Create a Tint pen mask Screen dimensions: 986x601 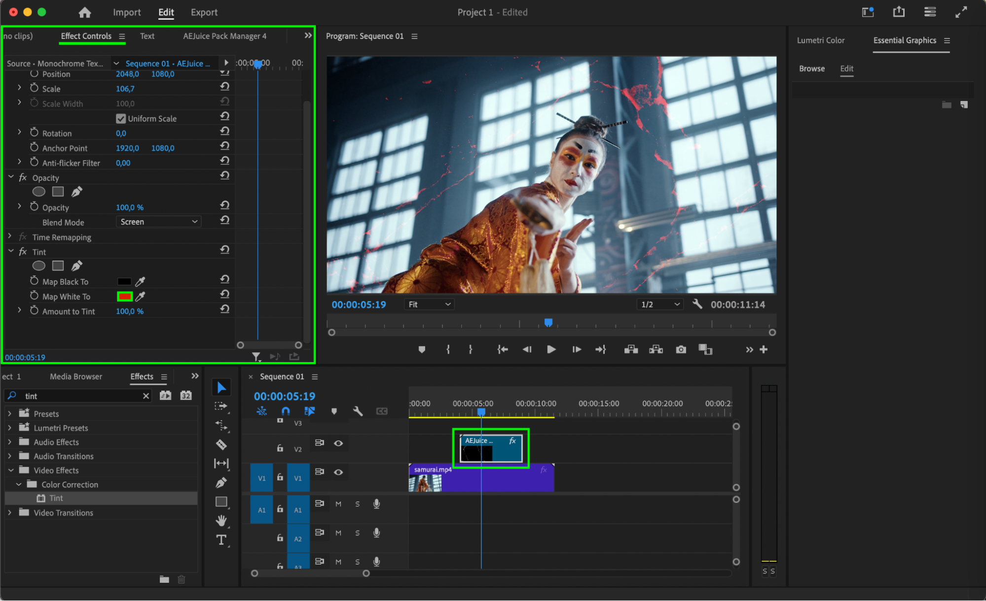pyautogui.click(x=76, y=266)
